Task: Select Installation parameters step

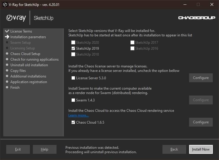Action: pyautogui.click(x=28, y=37)
